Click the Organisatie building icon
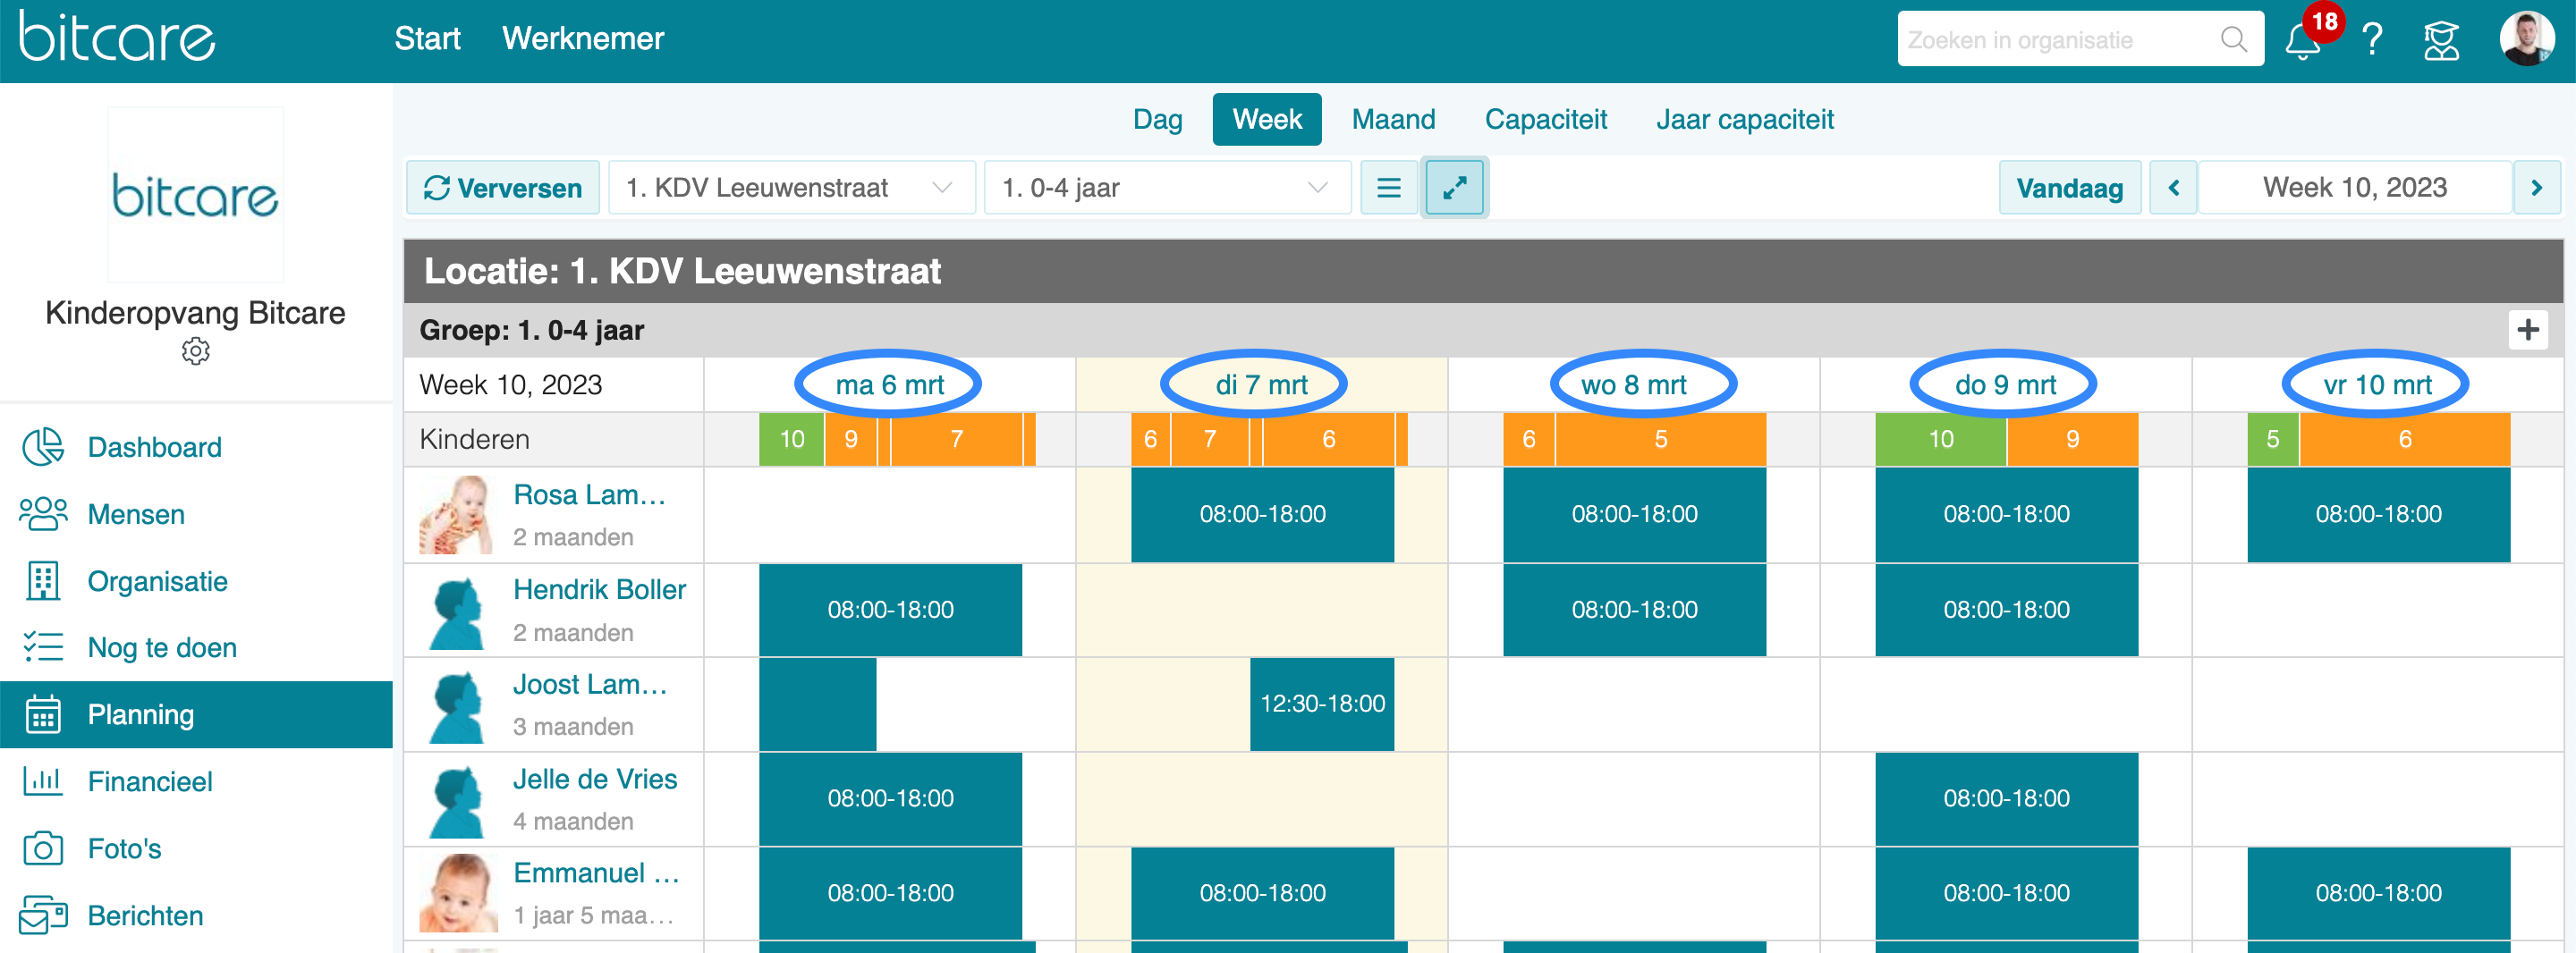The height and width of the screenshot is (953, 2576). [43, 581]
